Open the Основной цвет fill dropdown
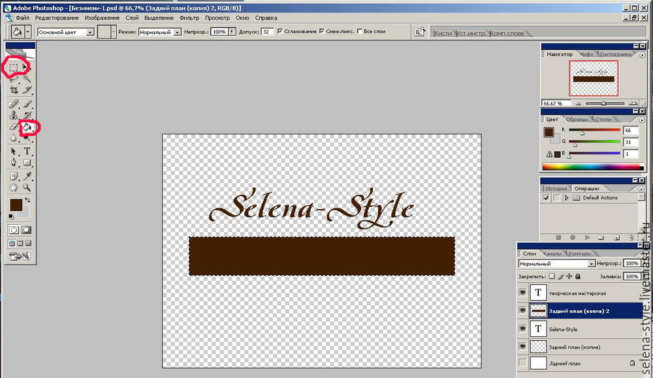 coord(90,32)
